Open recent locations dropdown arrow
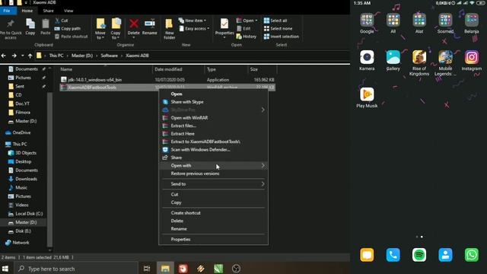 pyautogui.click(x=22, y=56)
